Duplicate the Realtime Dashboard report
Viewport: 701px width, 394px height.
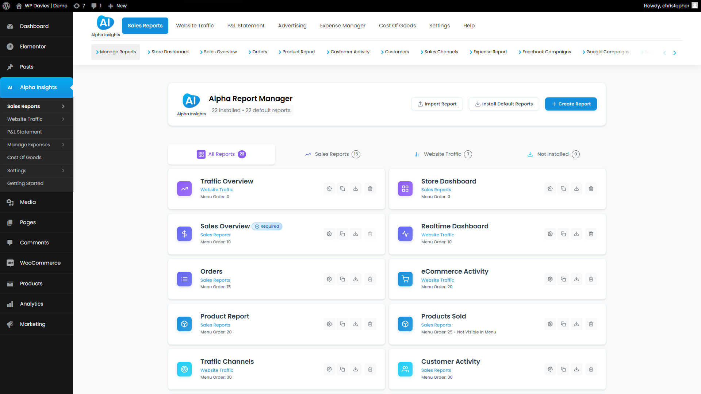click(x=563, y=234)
